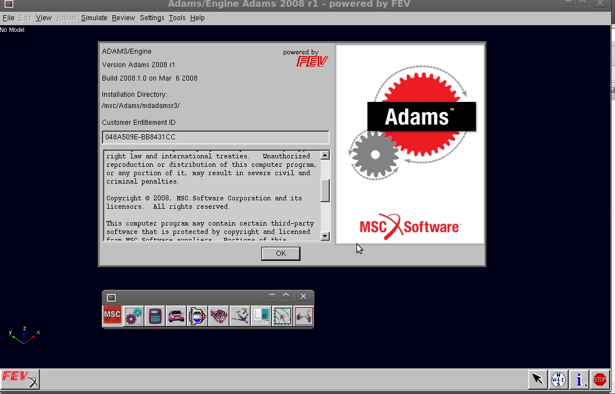Click the OK button in the About dialog

(281, 254)
